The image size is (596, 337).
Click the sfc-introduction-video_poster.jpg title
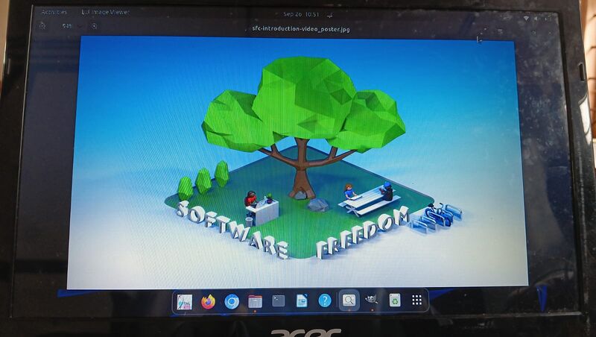point(299,28)
